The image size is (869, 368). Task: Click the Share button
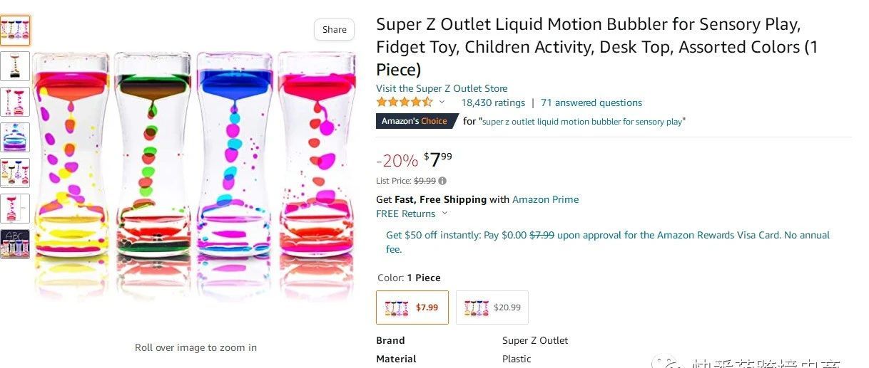coord(334,29)
